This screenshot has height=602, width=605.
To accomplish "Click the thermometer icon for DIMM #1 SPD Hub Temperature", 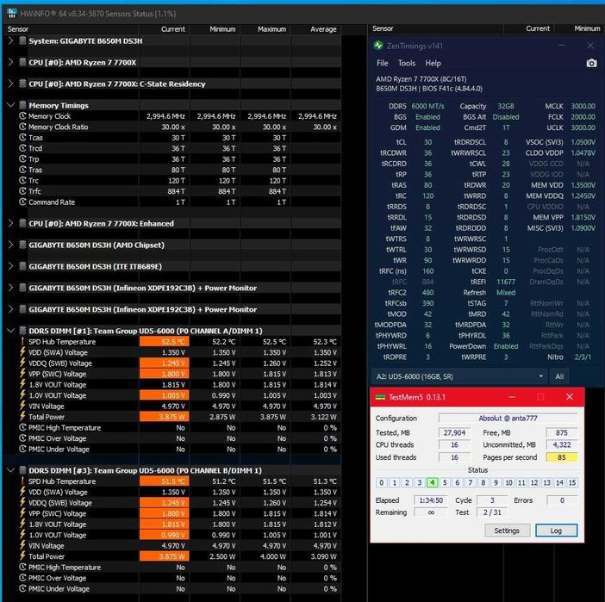I will (x=22, y=342).
